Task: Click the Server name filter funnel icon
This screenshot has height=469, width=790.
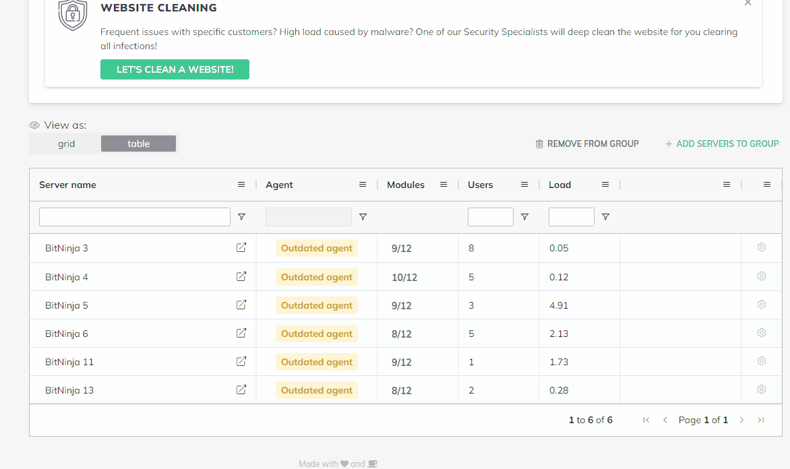Action: (x=241, y=216)
